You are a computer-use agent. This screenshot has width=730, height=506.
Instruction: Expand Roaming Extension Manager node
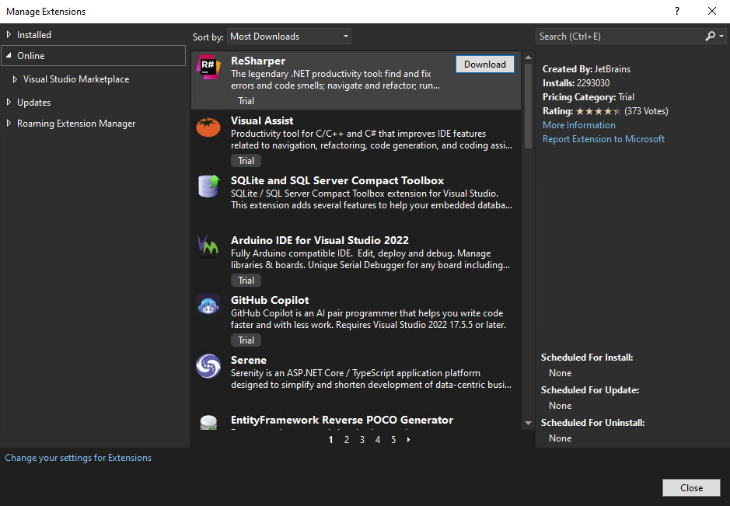[9, 123]
